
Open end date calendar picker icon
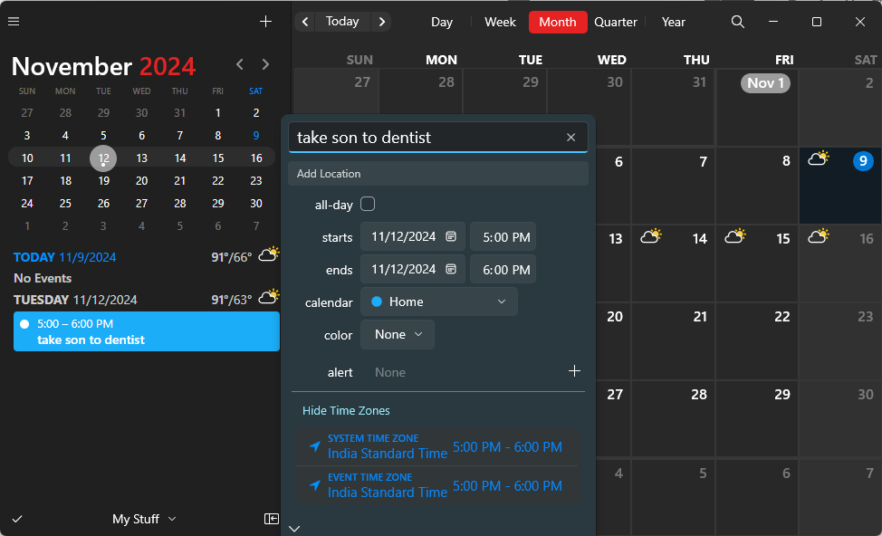(451, 270)
